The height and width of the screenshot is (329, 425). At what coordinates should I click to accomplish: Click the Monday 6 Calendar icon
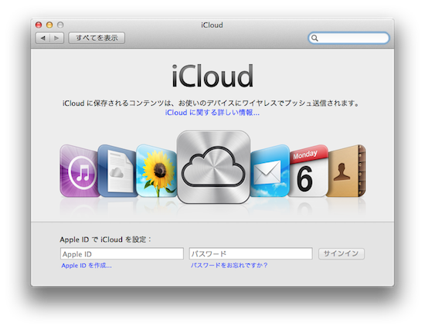point(308,171)
